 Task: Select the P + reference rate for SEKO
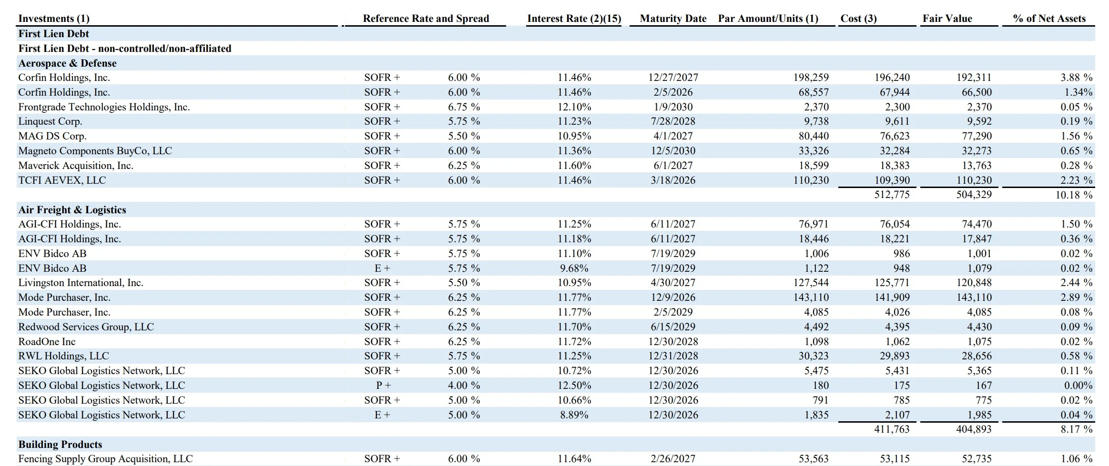click(383, 386)
